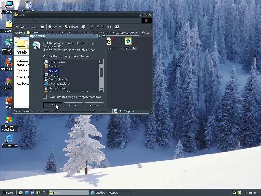Expand Quick Launch overflow chevron
Screen dimensions: 261x196
(44, 192)
